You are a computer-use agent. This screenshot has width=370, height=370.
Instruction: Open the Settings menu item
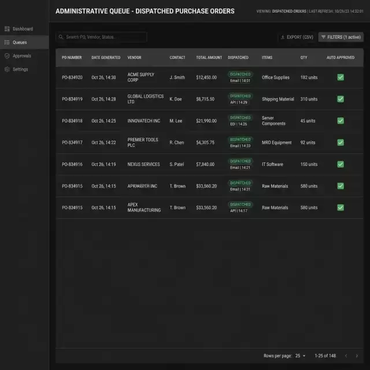coord(24,69)
